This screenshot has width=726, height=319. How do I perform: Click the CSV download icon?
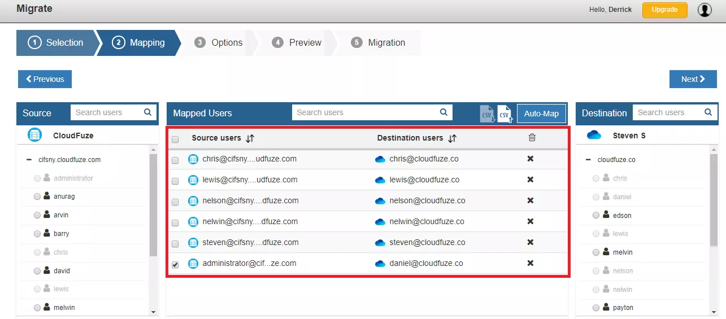(487, 113)
